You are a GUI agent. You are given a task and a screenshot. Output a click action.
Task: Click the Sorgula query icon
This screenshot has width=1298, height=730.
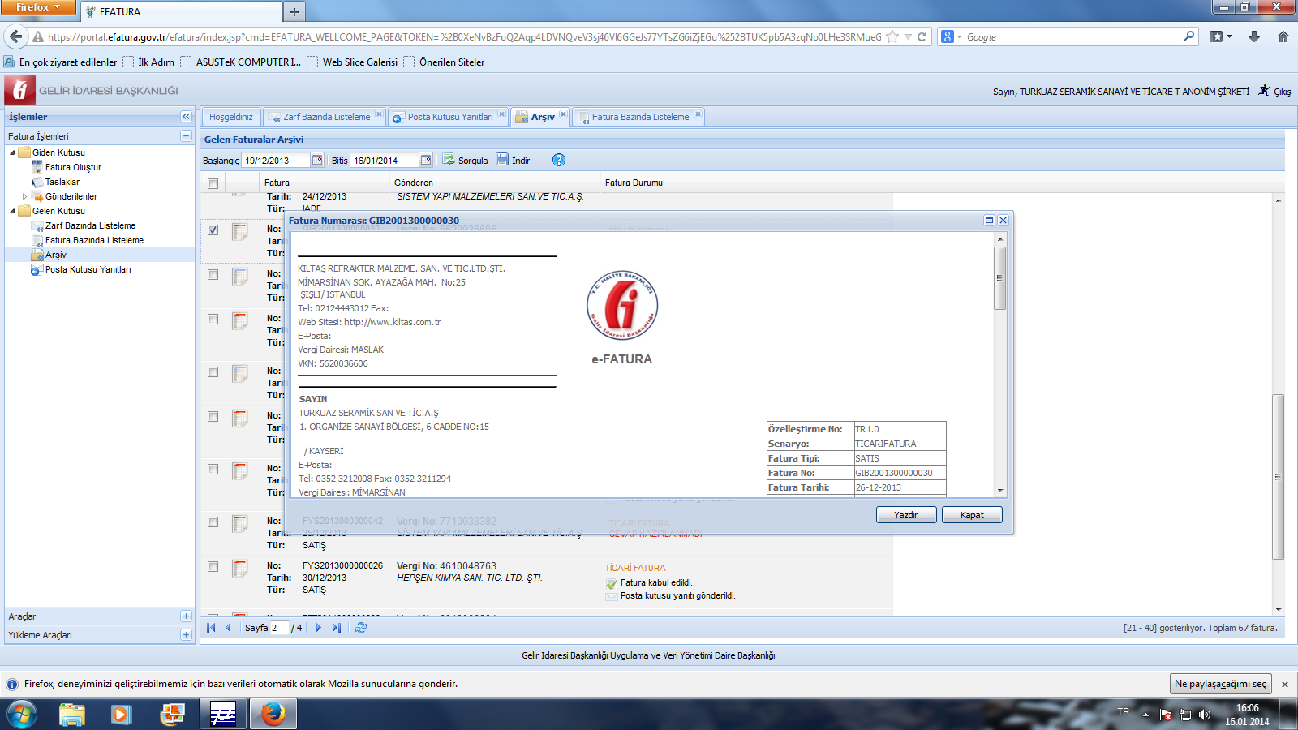point(449,160)
